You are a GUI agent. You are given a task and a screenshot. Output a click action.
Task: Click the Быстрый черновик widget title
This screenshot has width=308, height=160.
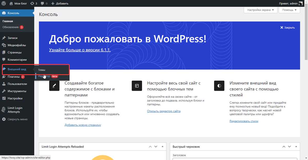186,147
